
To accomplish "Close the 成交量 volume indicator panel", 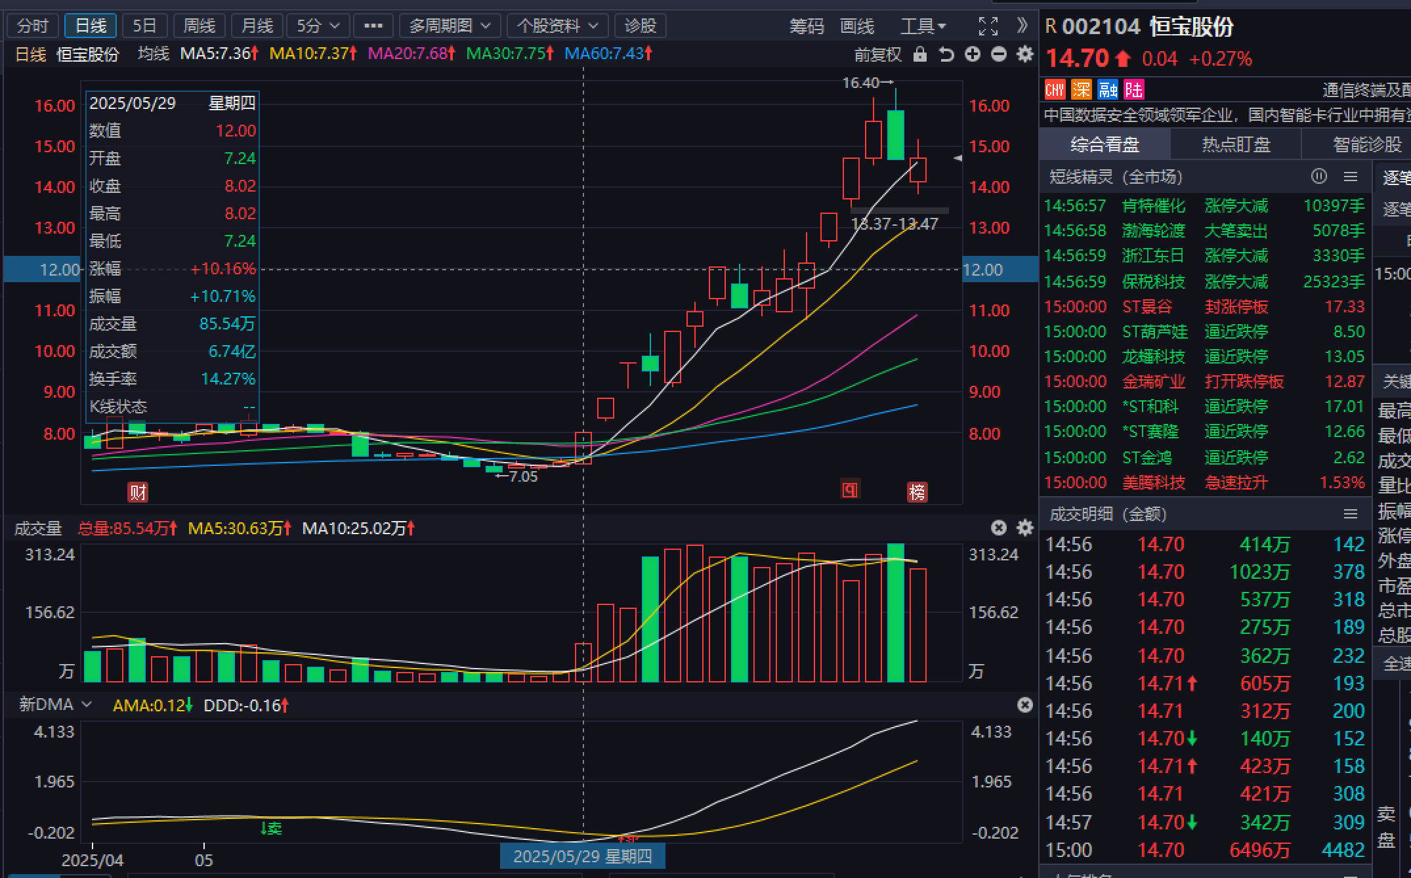I will coord(998,528).
